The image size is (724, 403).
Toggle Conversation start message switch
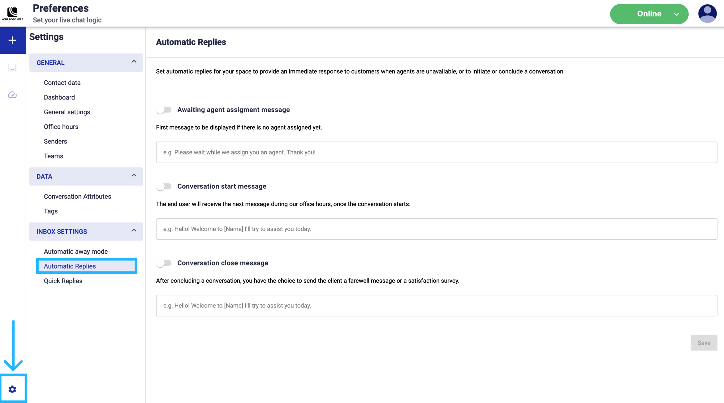(164, 186)
